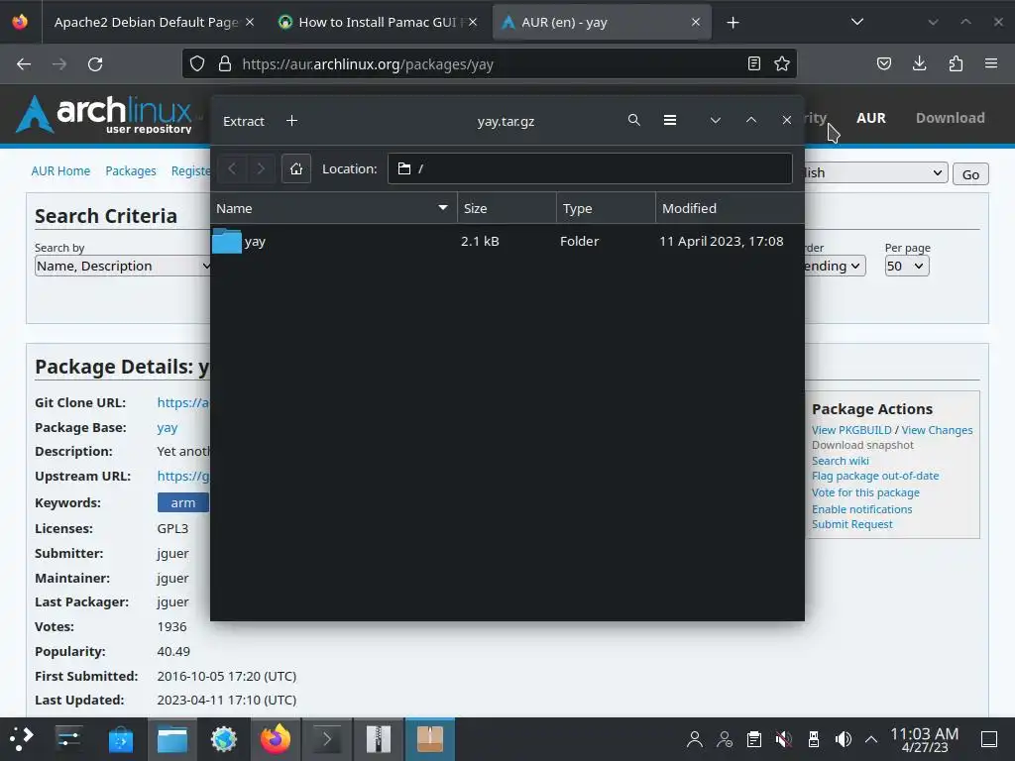Click Packages link
This screenshot has height=761, width=1015.
[x=131, y=170]
